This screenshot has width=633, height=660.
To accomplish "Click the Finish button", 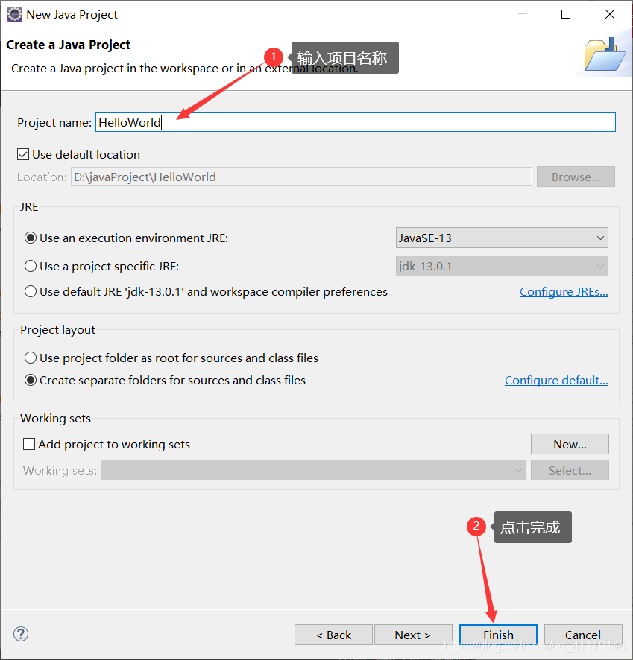I will click(498, 635).
